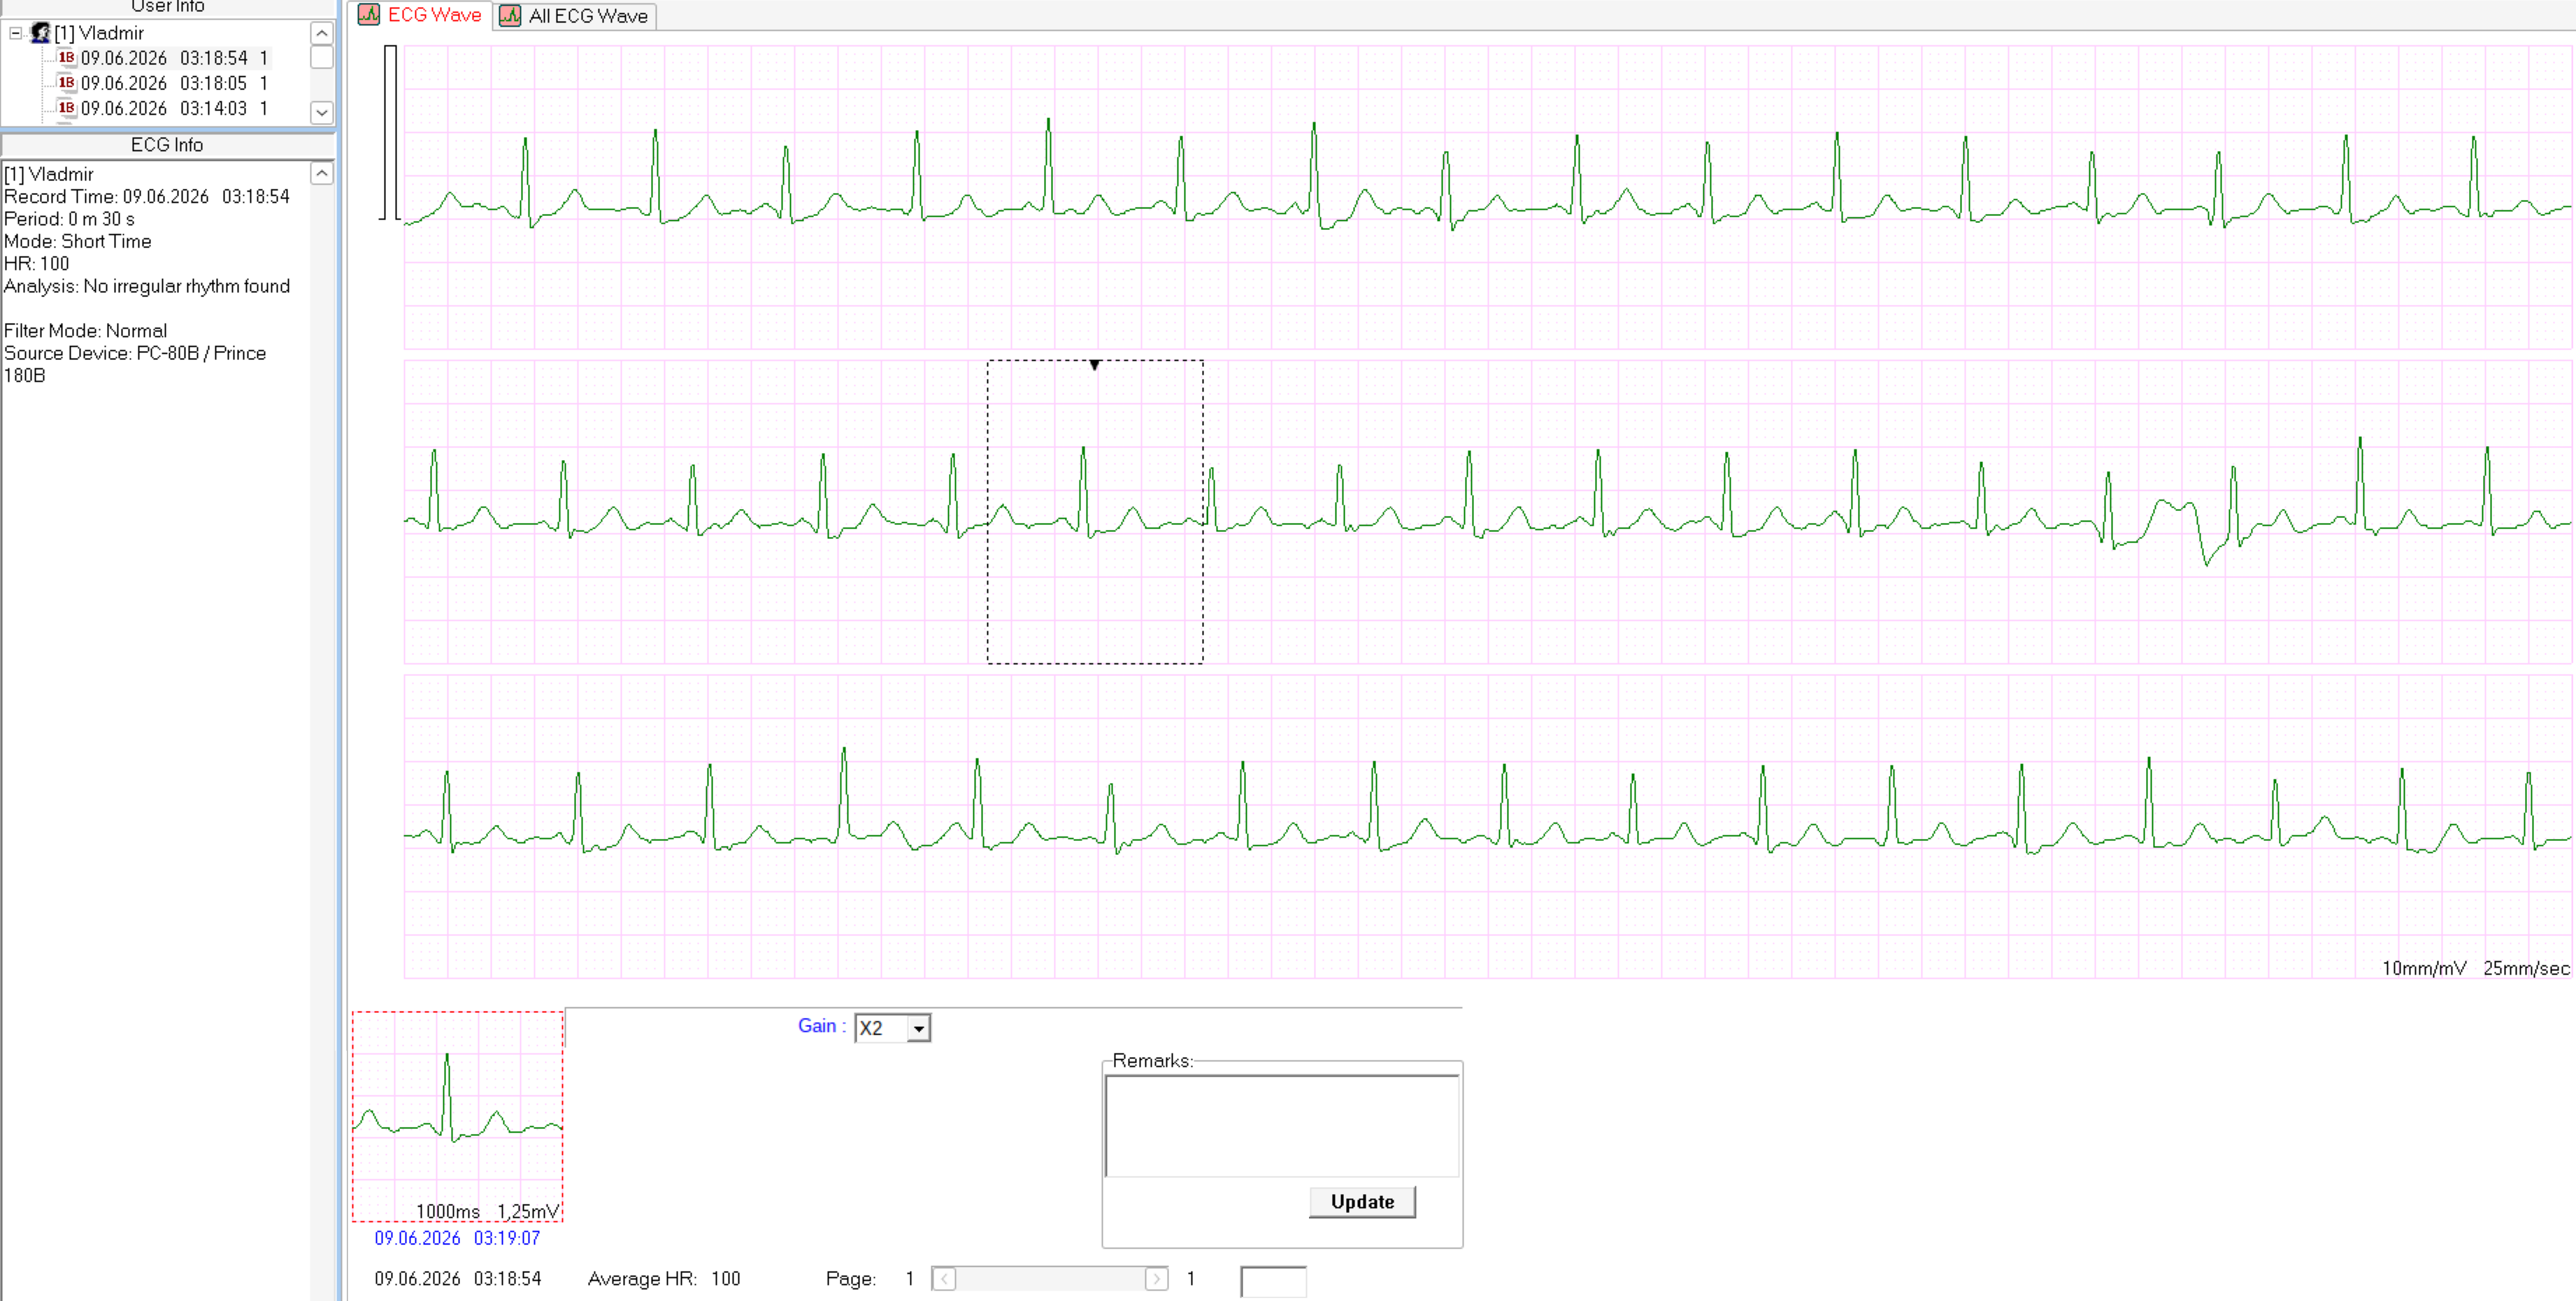
Task: Open the Gain X2 dropdown
Action: [918, 1028]
